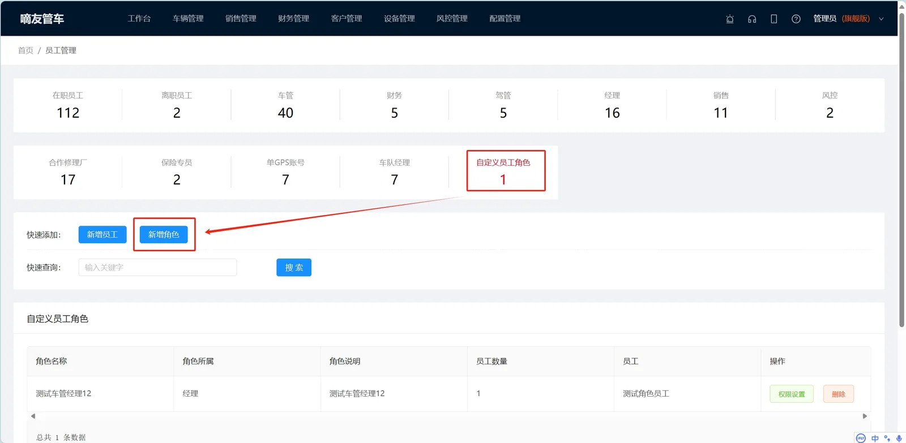Open the 风控管理 menu
The width and height of the screenshot is (906, 443).
pyautogui.click(x=452, y=18)
